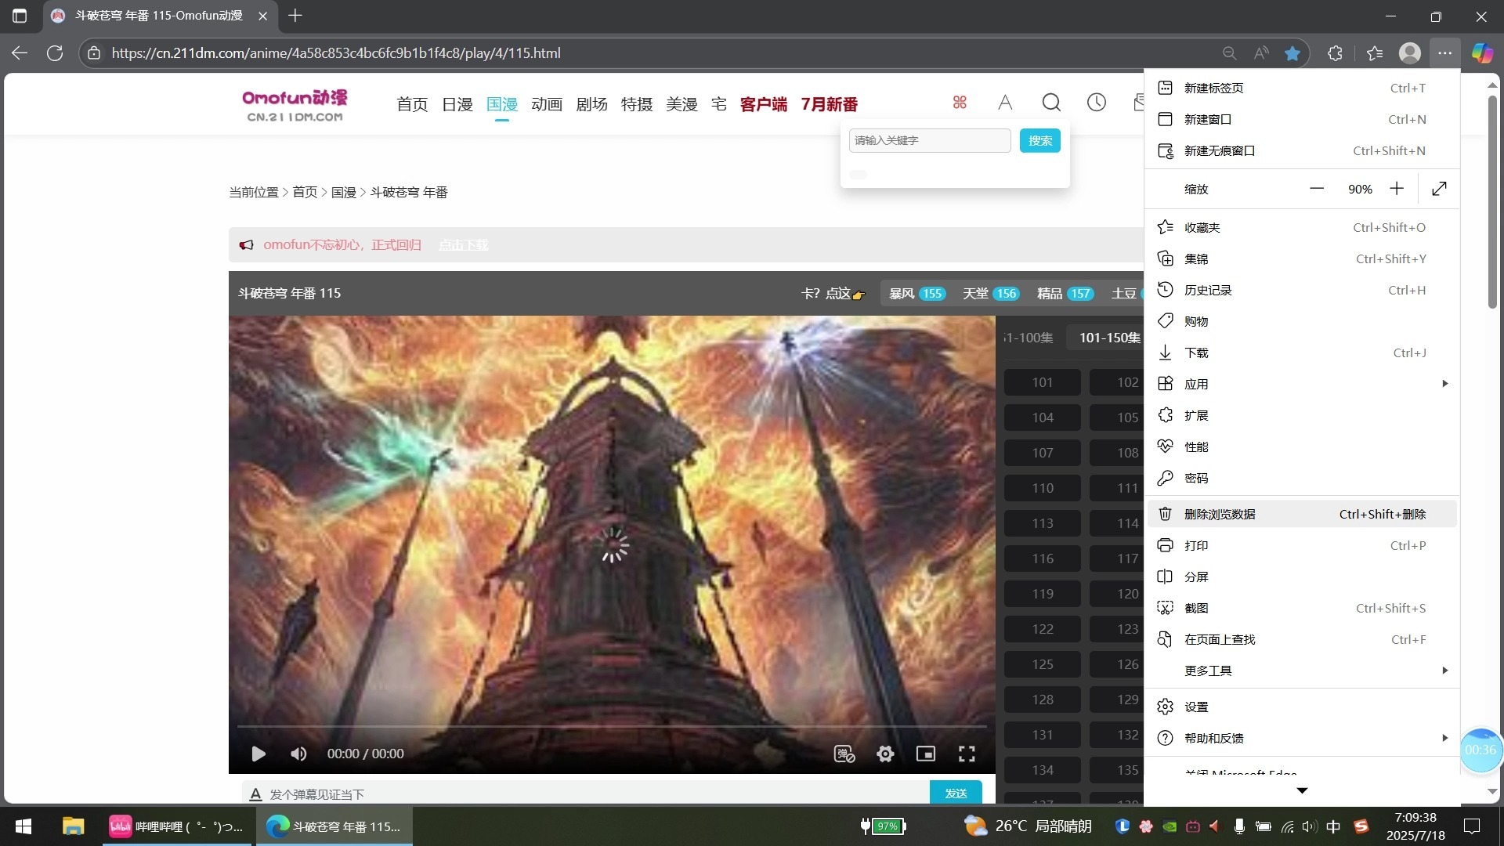Open 设置 from the Edge menu
Viewport: 1504px width, 846px height.
click(1302, 707)
